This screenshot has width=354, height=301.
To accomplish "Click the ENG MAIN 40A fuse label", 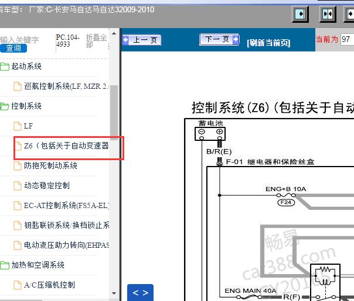I will point(250,290).
